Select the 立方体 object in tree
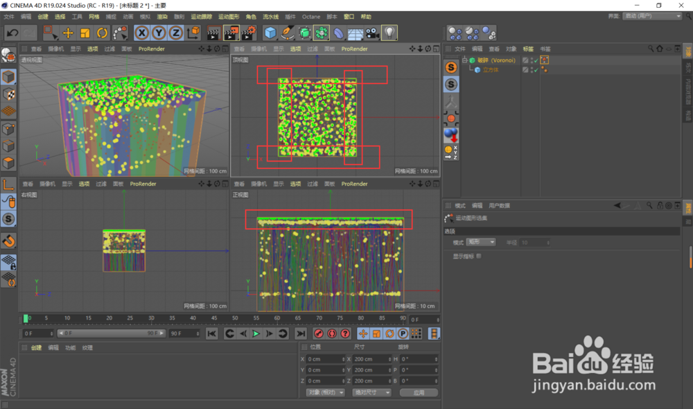693x409 pixels. pyautogui.click(x=490, y=70)
